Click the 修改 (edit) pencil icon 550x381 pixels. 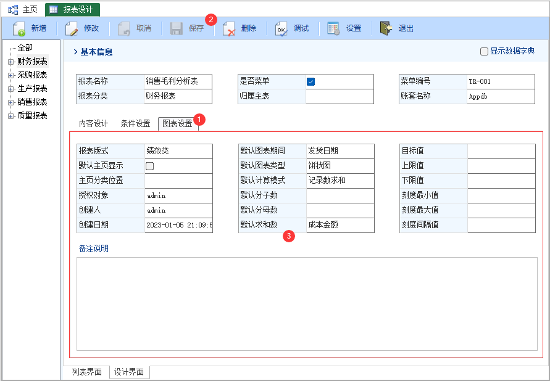coord(72,28)
